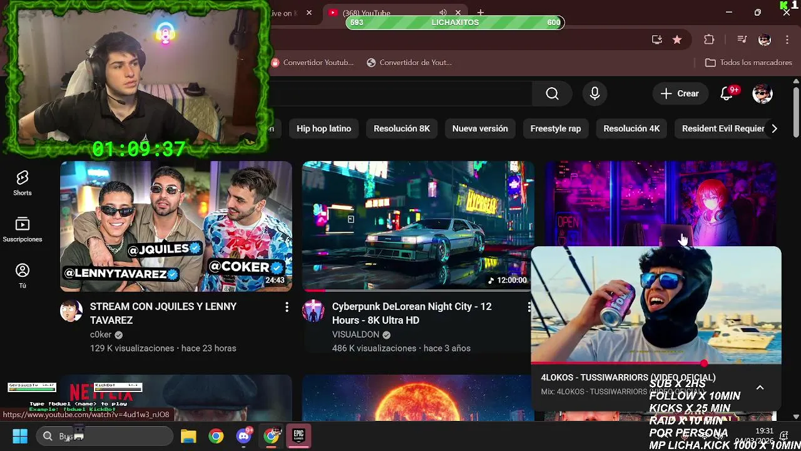The width and height of the screenshot is (801, 451).
Task: Start voice search with microphone icon
Action: (x=594, y=93)
